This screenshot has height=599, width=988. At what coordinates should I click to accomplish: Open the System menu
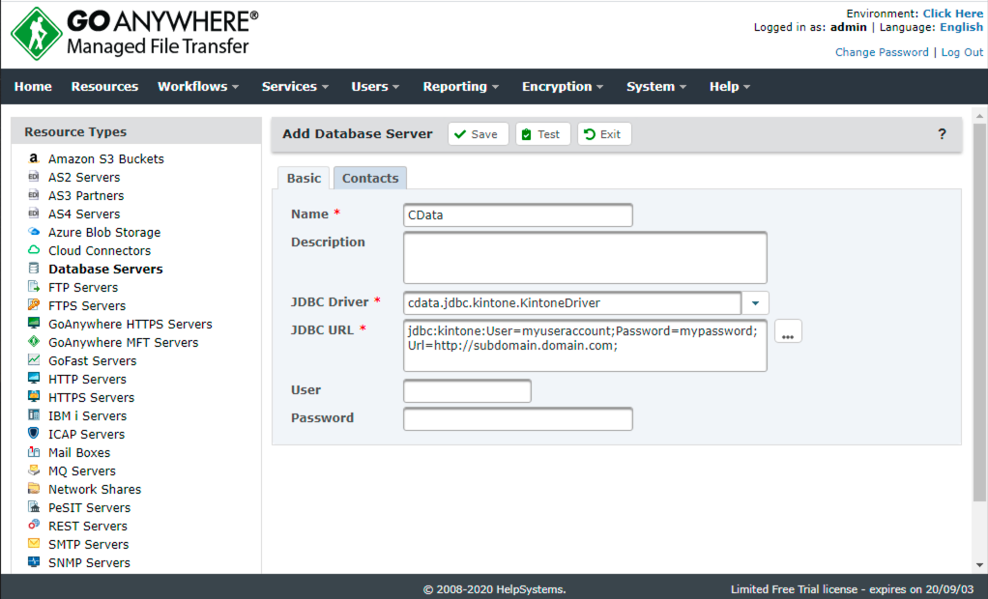656,86
